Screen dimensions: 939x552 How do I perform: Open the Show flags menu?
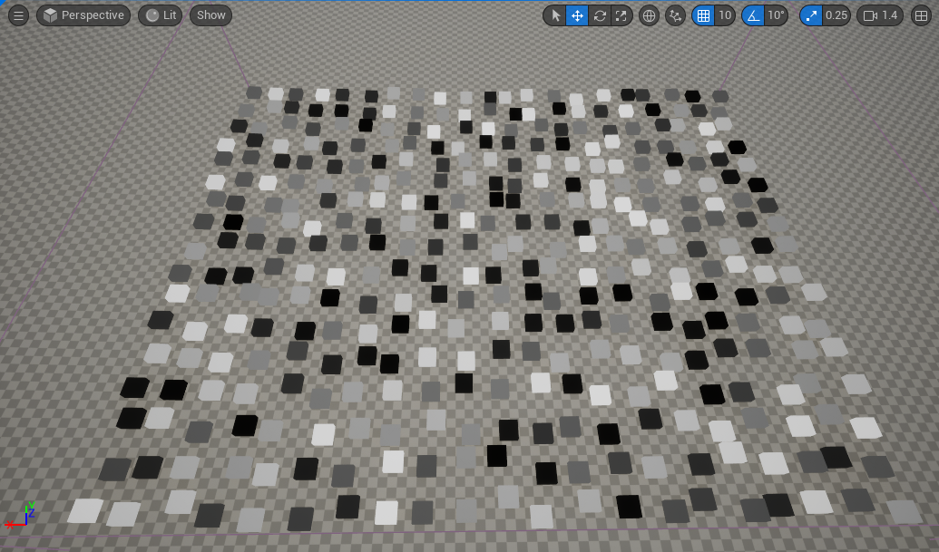pos(210,15)
